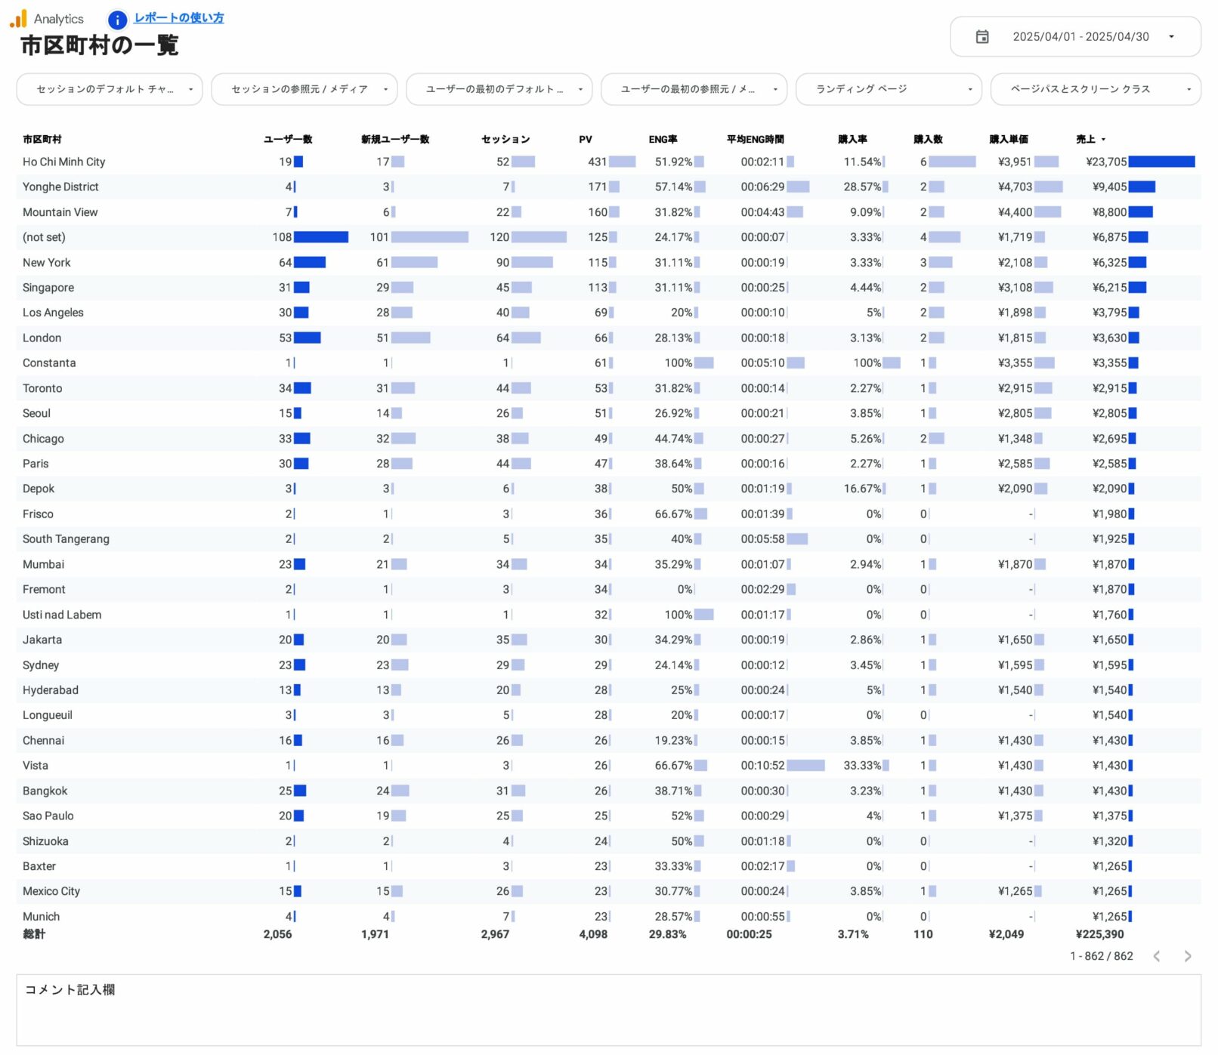Image resolution: width=1218 pixels, height=1055 pixels.
Task: Click the Ho Chi Minh City sales bar
Action: (x=1161, y=162)
